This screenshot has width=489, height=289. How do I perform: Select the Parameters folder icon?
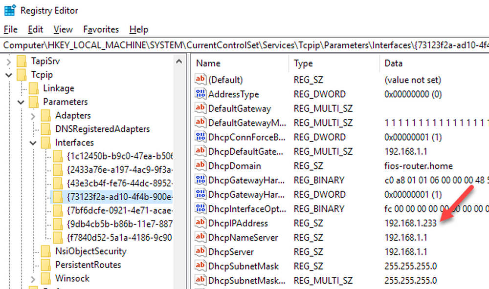click(34, 102)
